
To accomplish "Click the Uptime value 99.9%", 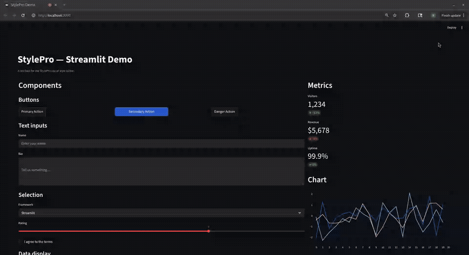I will (318, 156).
